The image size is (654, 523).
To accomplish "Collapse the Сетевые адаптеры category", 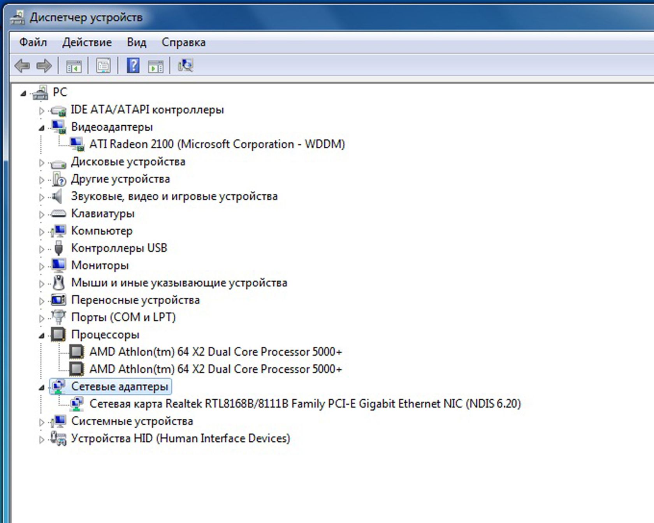I will tap(41, 387).
